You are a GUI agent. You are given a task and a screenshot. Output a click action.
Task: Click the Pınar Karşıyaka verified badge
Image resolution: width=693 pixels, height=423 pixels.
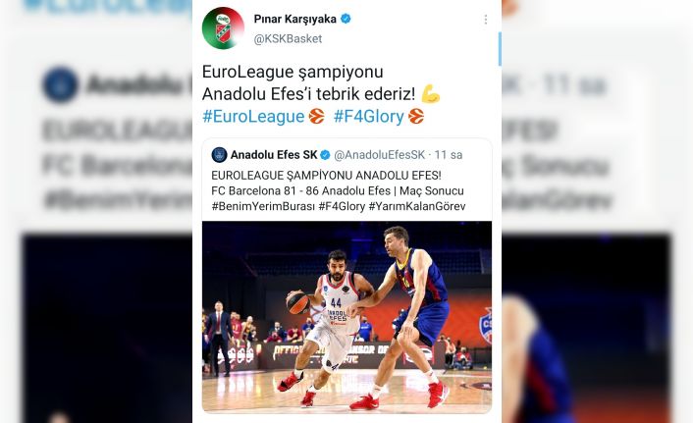346,19
